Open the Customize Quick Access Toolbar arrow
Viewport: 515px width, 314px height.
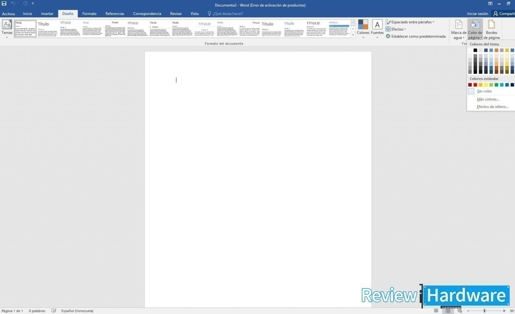pyautogui.click(x=33, y=4)
